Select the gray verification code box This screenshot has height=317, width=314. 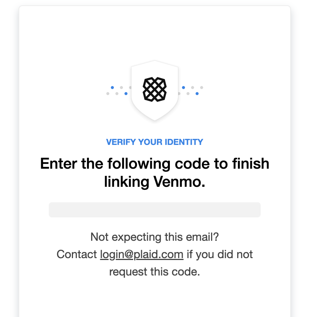[155, 210]
